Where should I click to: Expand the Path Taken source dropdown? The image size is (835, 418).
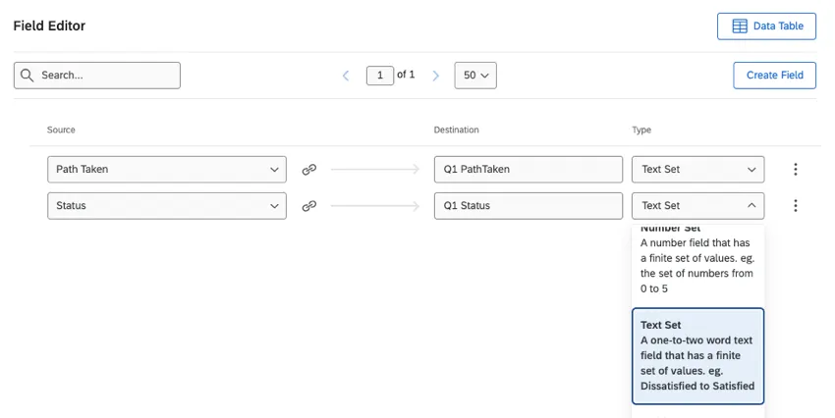pos(273,170)
